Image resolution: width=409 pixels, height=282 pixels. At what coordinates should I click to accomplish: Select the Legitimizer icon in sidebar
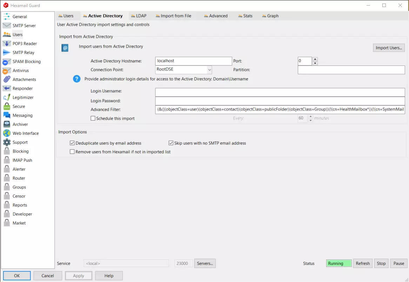point(7,98)
